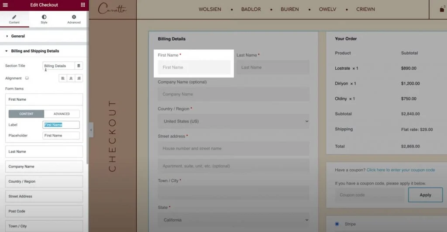Screen dimensions: 447x232
Task: Set alignment to right
Action: tap(79, 78)
